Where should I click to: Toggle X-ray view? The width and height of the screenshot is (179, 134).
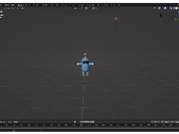[x=171, y=8]
